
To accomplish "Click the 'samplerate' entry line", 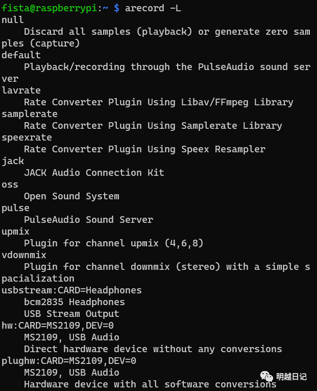I will pos(30,113).
